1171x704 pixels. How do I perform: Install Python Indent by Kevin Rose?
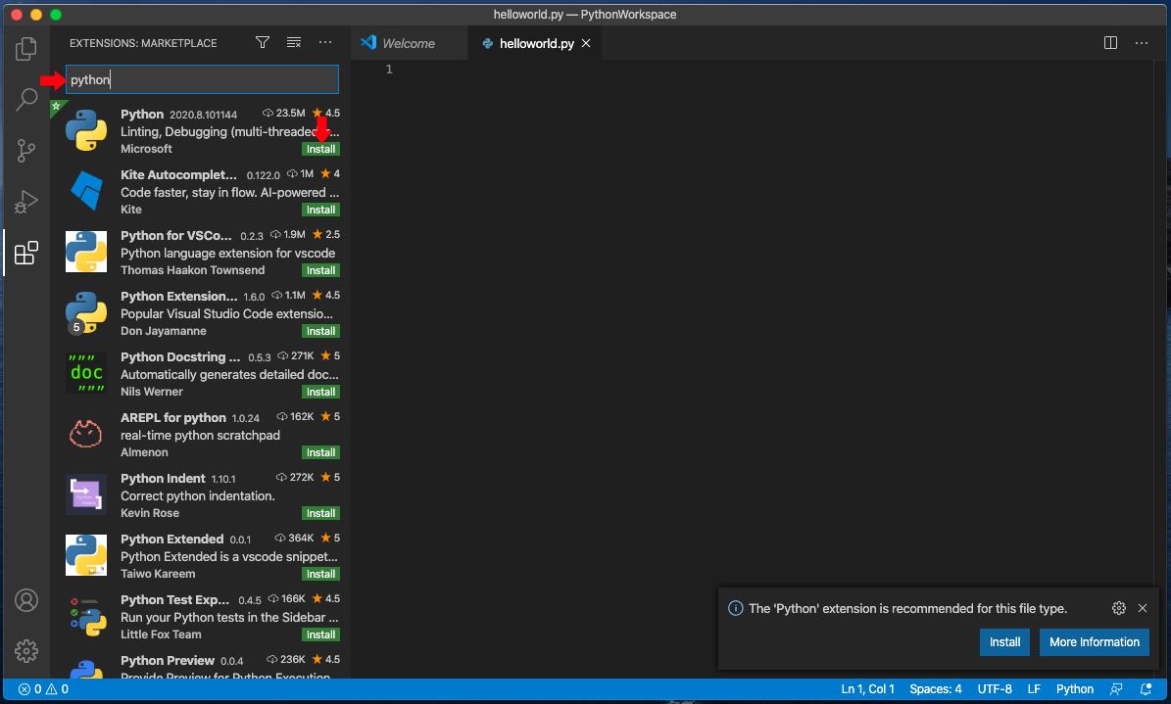tap(321, 513)
